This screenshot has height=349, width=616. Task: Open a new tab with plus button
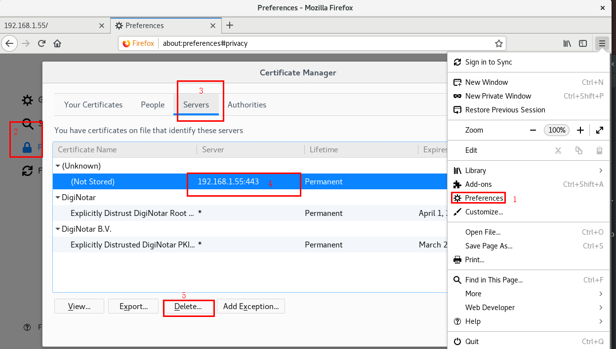230,26
